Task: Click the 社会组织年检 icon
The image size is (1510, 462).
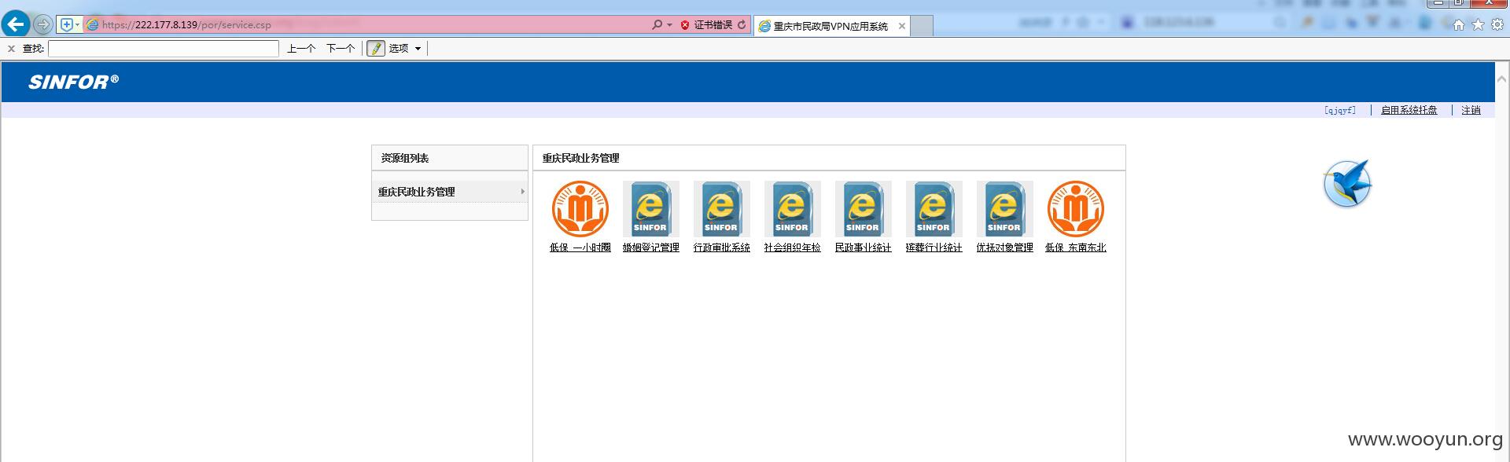Action: click(792, 209)
